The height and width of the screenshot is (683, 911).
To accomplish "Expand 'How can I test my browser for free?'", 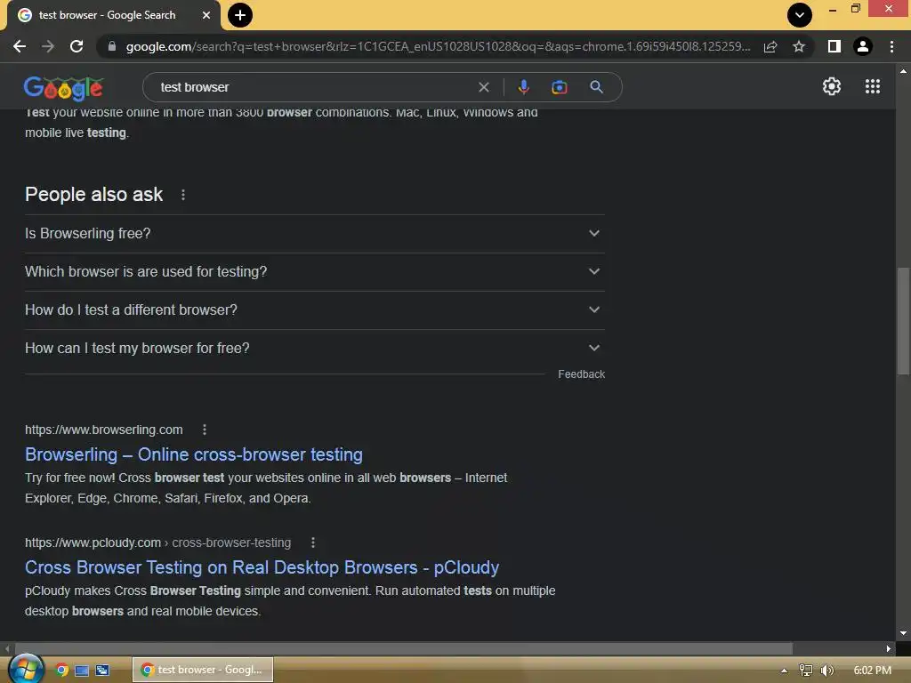I will [x=314, y=349].
